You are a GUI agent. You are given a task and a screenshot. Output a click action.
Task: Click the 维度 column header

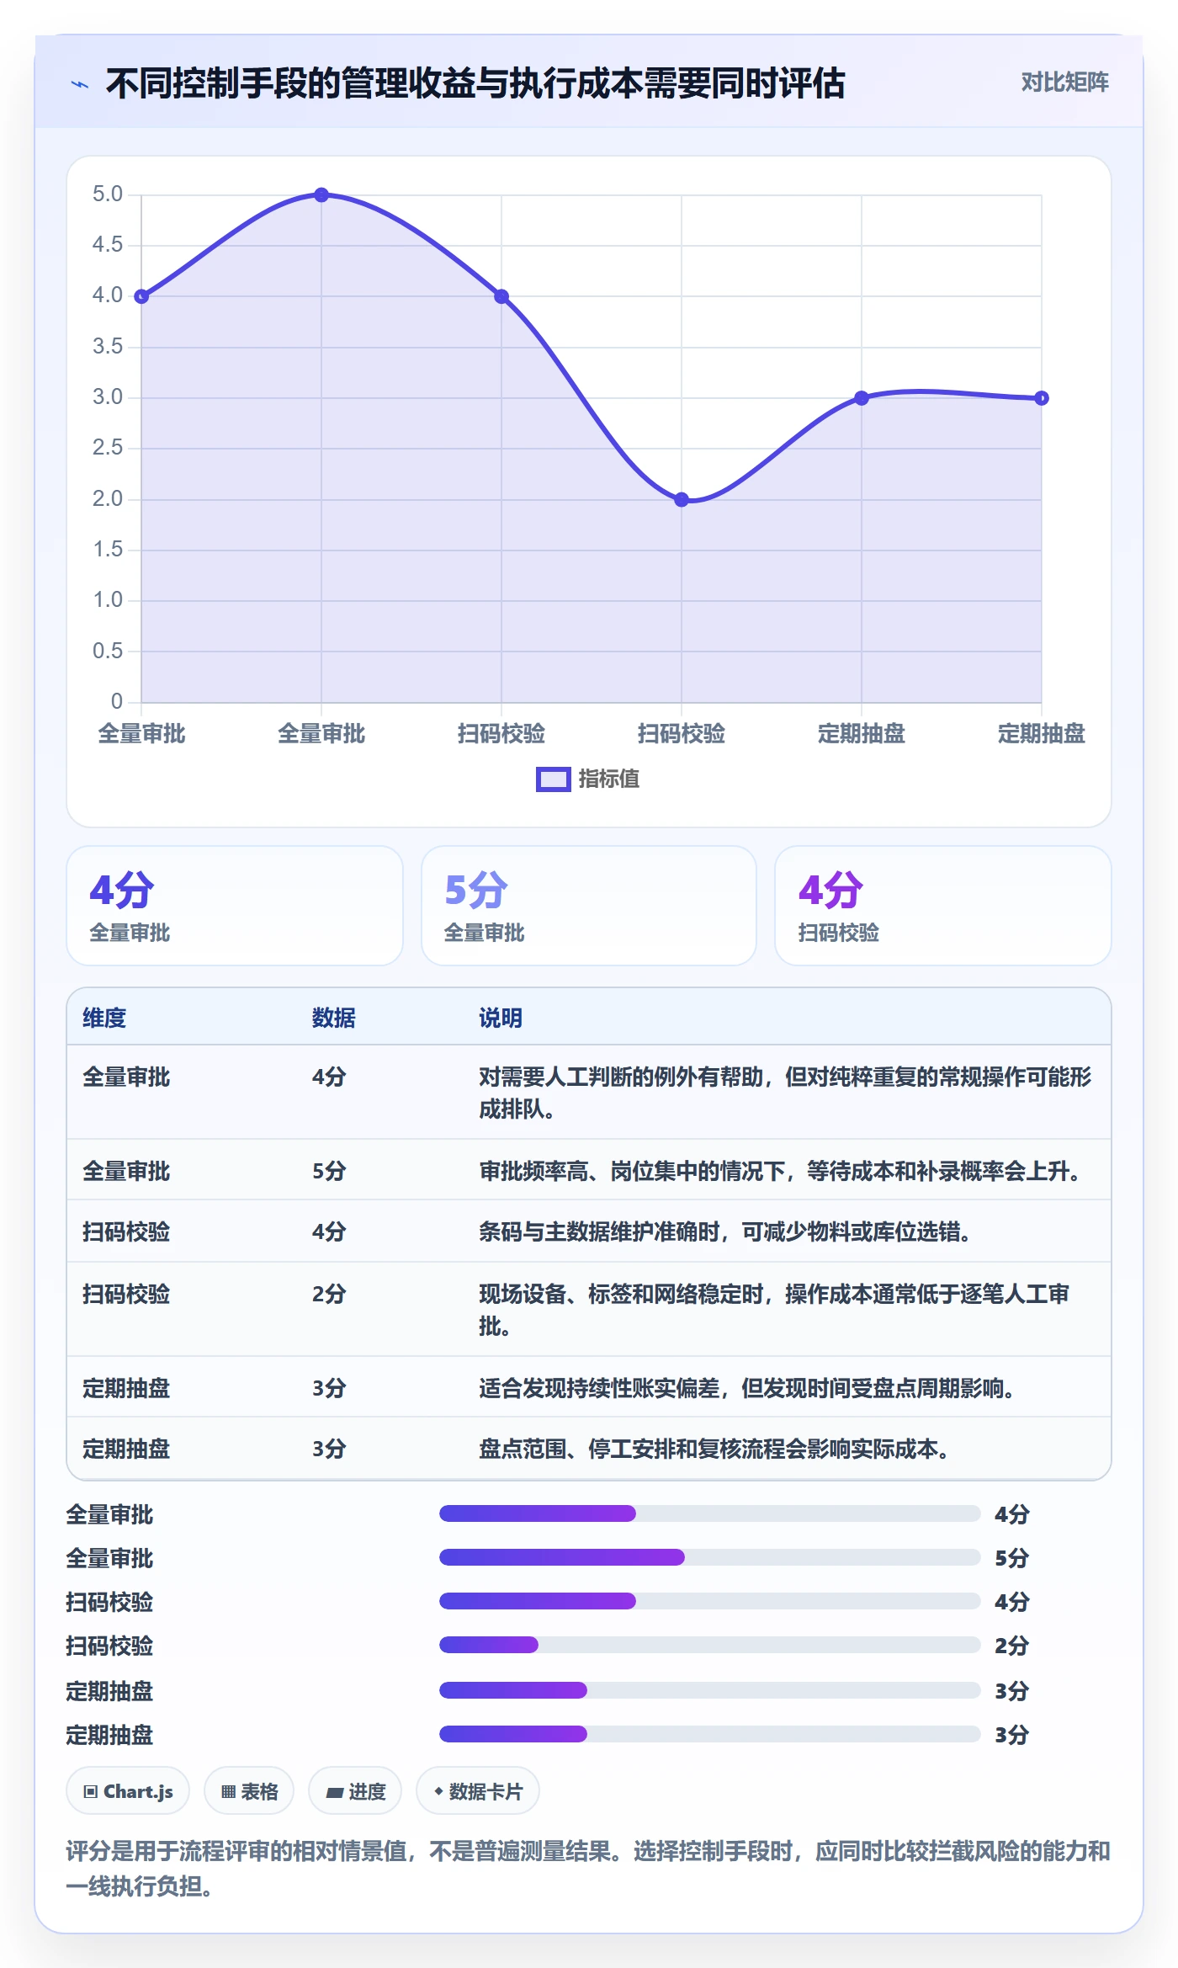coord(104,1018)
